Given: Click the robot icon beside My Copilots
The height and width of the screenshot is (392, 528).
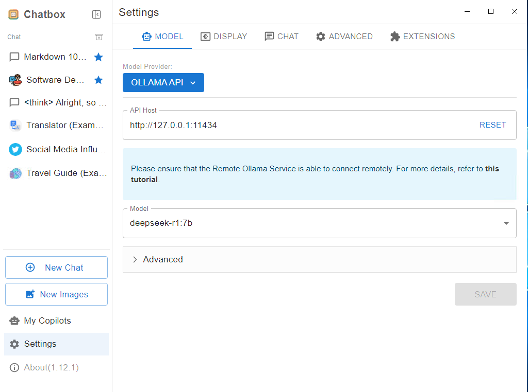Looking at the screenshot, I should pyautogui.click(x=14, y=321).
